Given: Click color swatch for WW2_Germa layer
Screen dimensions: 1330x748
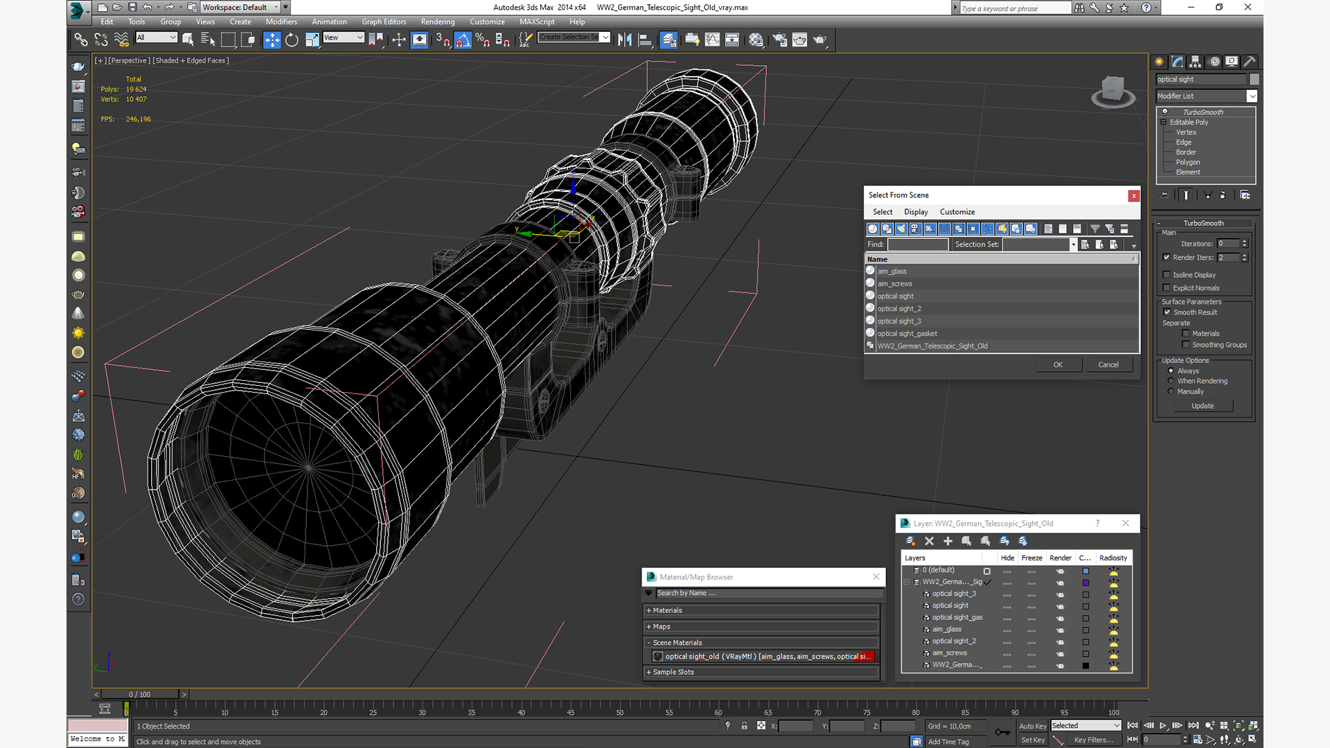Looking at the screenshot, I should click(x=1085, y=582).
